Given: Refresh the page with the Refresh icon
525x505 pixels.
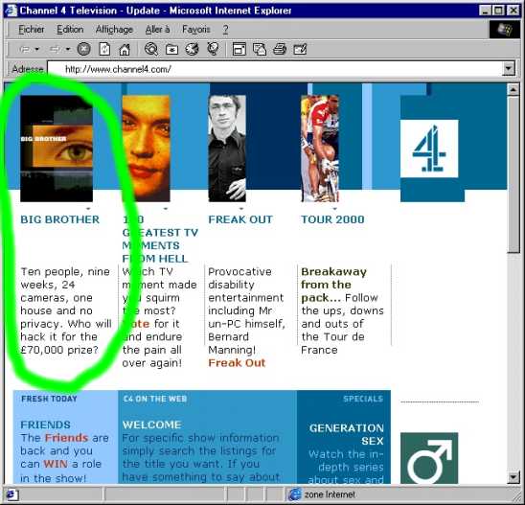Looking at the screenshot, I should pyautogui.click(x=104, y=49).
